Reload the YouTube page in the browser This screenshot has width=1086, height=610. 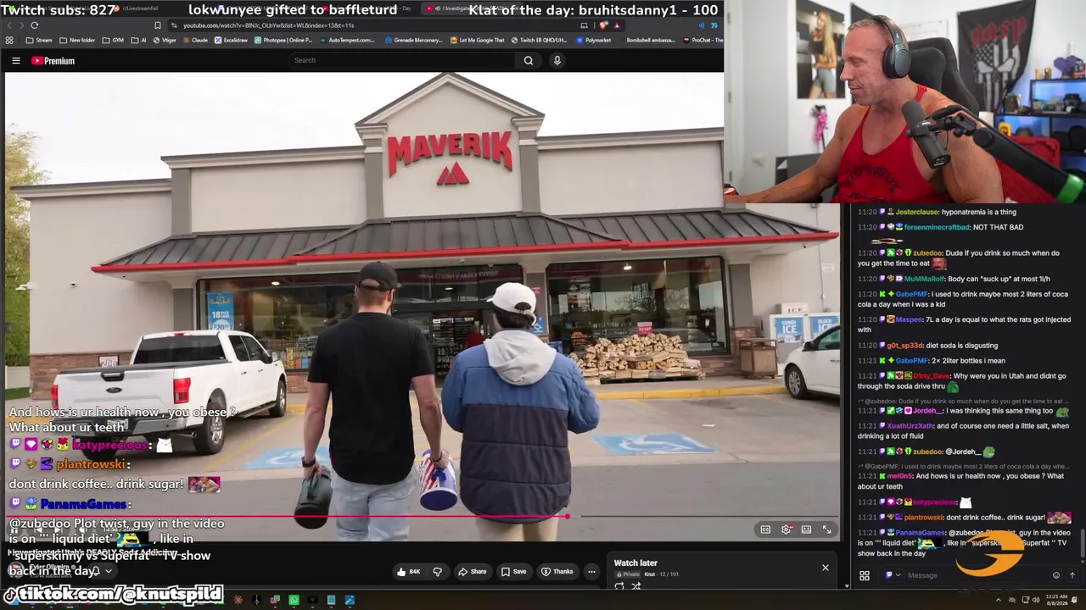pos(34,25)
